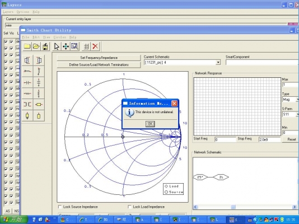Click the Stop Freq input field
Viewport: 299px width, 224px height.
(x=269, y=139)
